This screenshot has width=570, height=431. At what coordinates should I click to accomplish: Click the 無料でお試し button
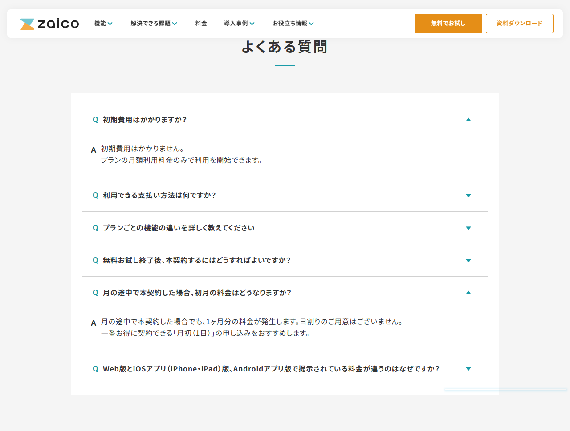point(448,24)
